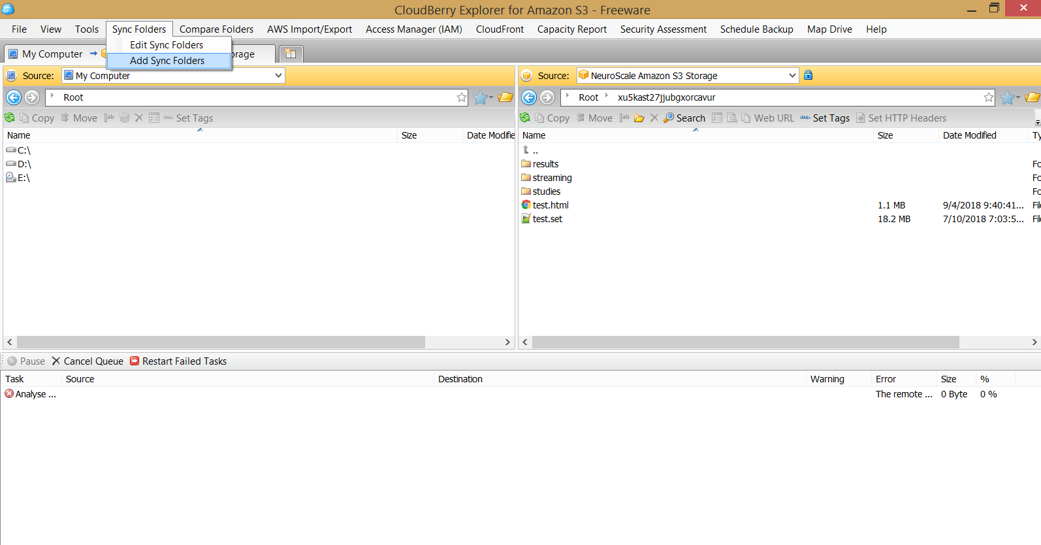Image resolution: width=1041 pixels, height=545 pixels.
Task: Expand the arrow after Root in right breadcrumb
Action: pos(607,96)
